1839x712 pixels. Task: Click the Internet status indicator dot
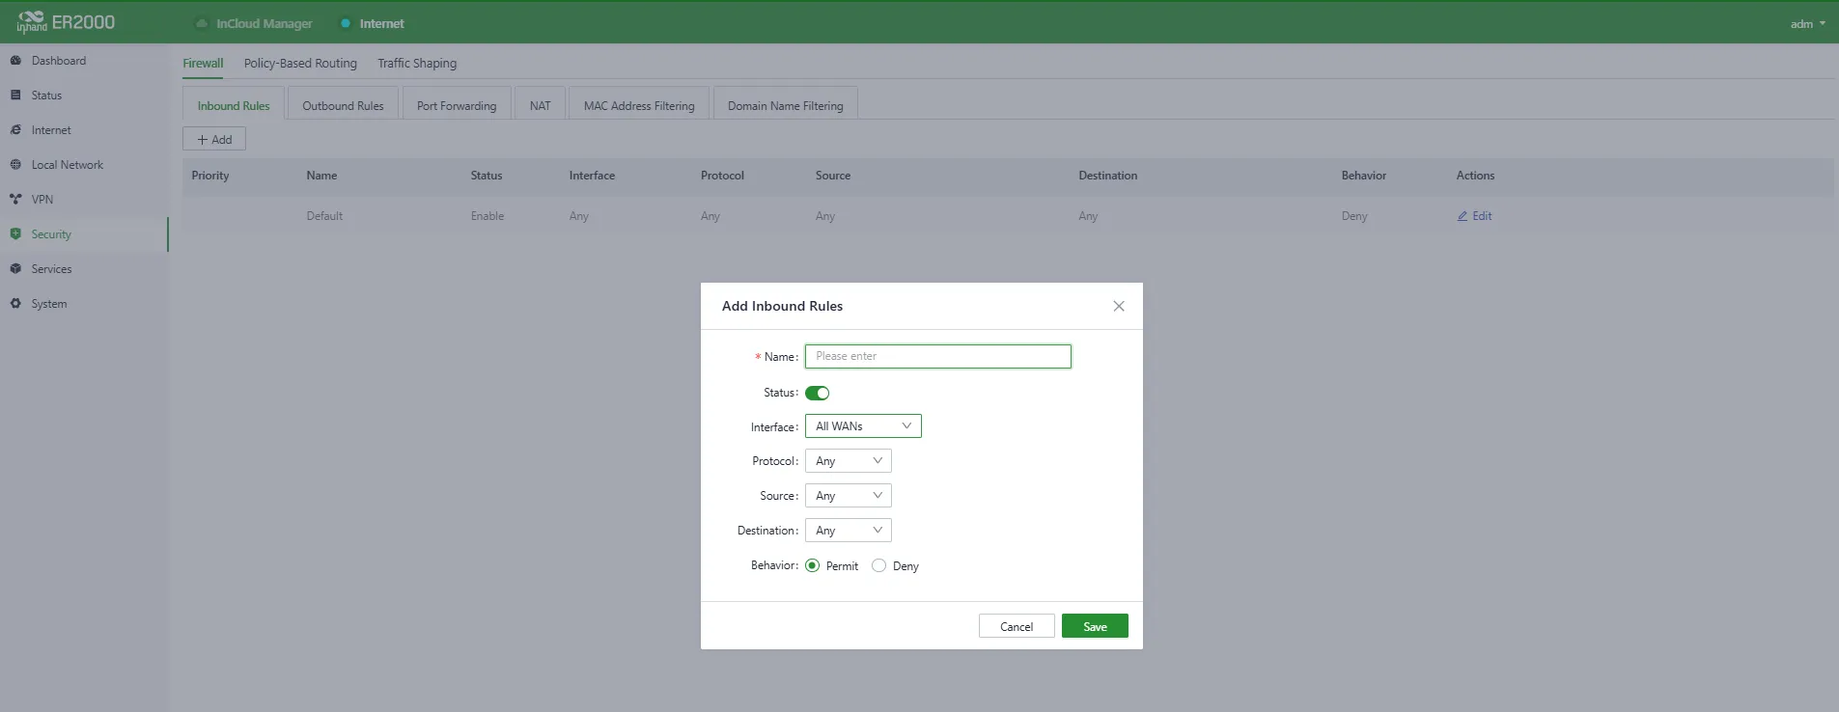click(346, 23)
